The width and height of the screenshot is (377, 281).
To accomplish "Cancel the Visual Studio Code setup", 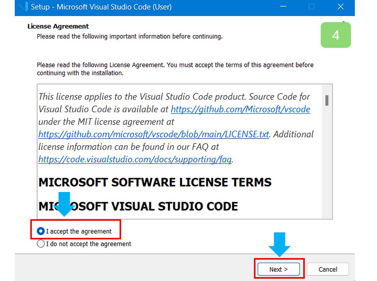I will pyautogui.click(x=328, y=269).
